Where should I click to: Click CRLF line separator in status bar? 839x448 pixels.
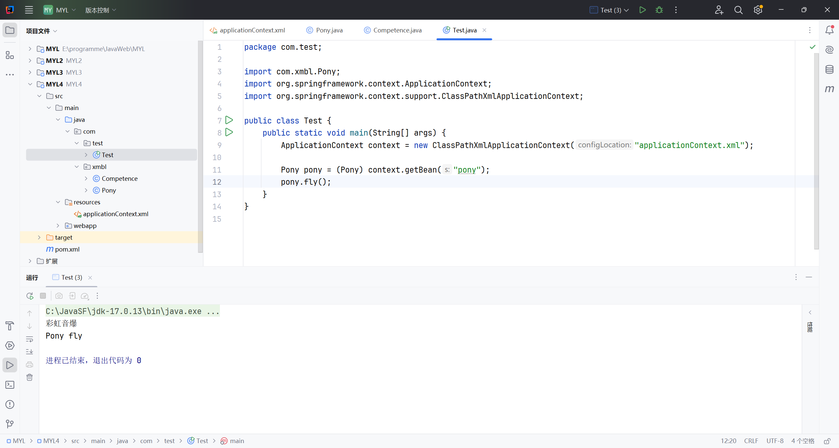[x=751, y=441]
